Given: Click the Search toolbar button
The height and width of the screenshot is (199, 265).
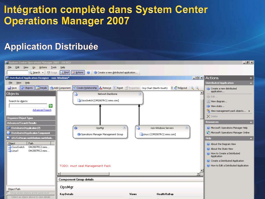Looking at the screenshot, I should [x=34, y=73].
